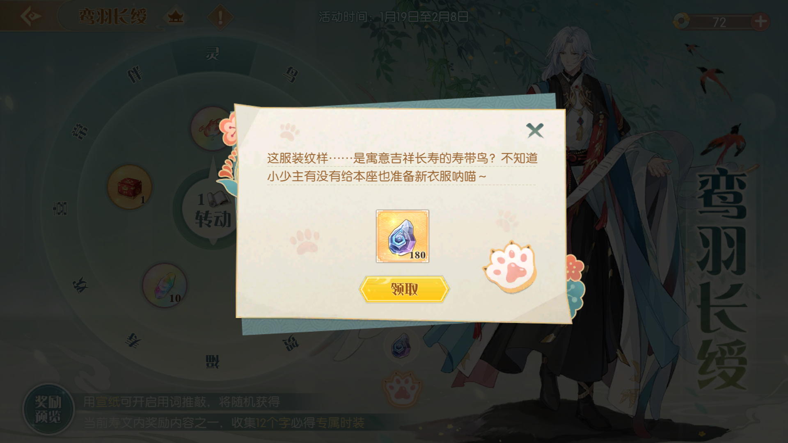This screenshot has width=788, height=443.
Task: Open 奖励预览 reward preview button
Action: pos(48,409)
